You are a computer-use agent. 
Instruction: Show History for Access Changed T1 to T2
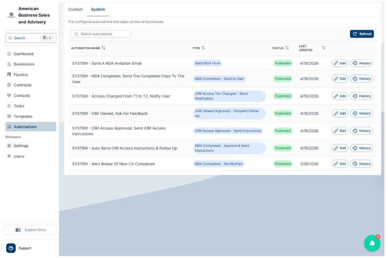(361, 96)
